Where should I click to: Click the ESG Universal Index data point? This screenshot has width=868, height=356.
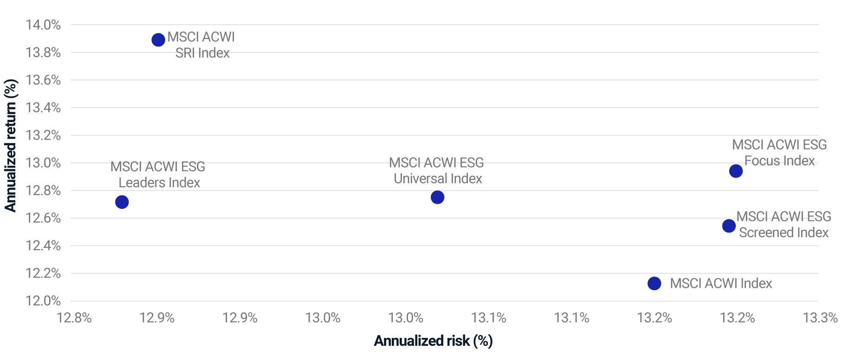pos(437,197)
